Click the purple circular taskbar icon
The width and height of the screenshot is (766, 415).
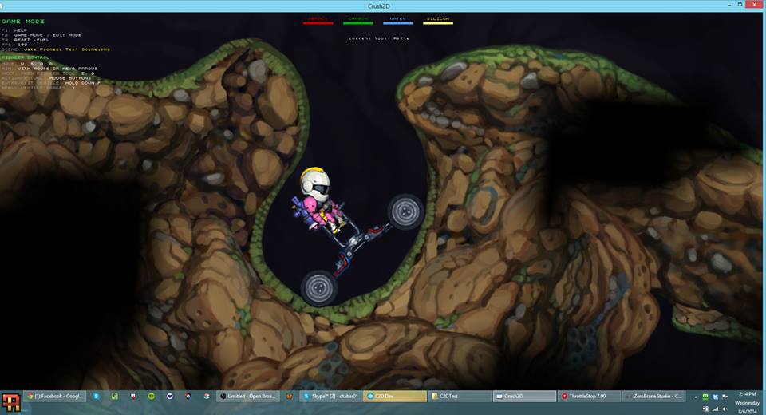[x=169, y=396]
